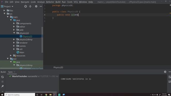This screenshot has height=96, width=171.
Task: Open Chrome from the taskbar
Action: 46,95
